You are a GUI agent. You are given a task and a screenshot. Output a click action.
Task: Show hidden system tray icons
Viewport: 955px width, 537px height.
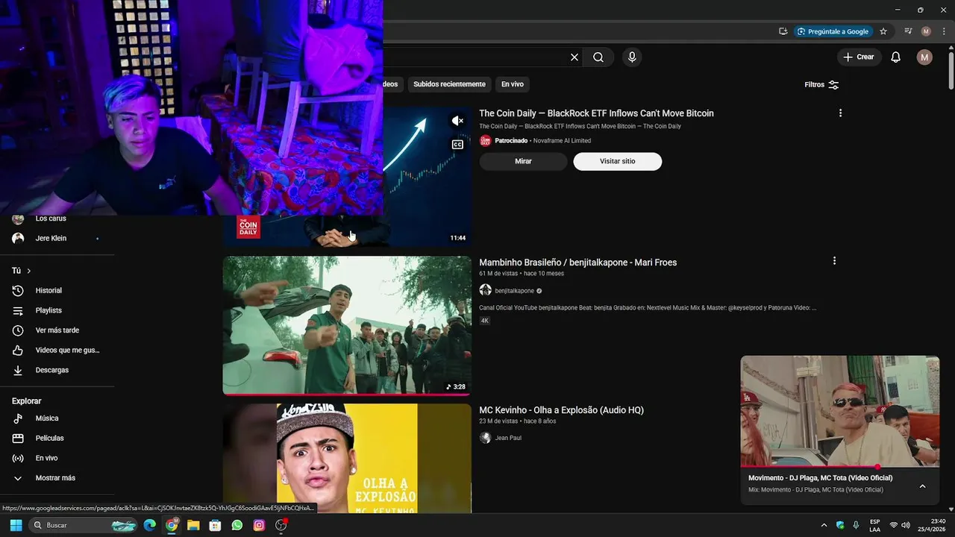(824, 525)
